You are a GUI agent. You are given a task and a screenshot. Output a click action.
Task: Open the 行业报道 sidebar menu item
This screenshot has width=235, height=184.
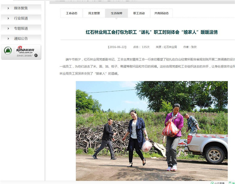tap(21, 18)
